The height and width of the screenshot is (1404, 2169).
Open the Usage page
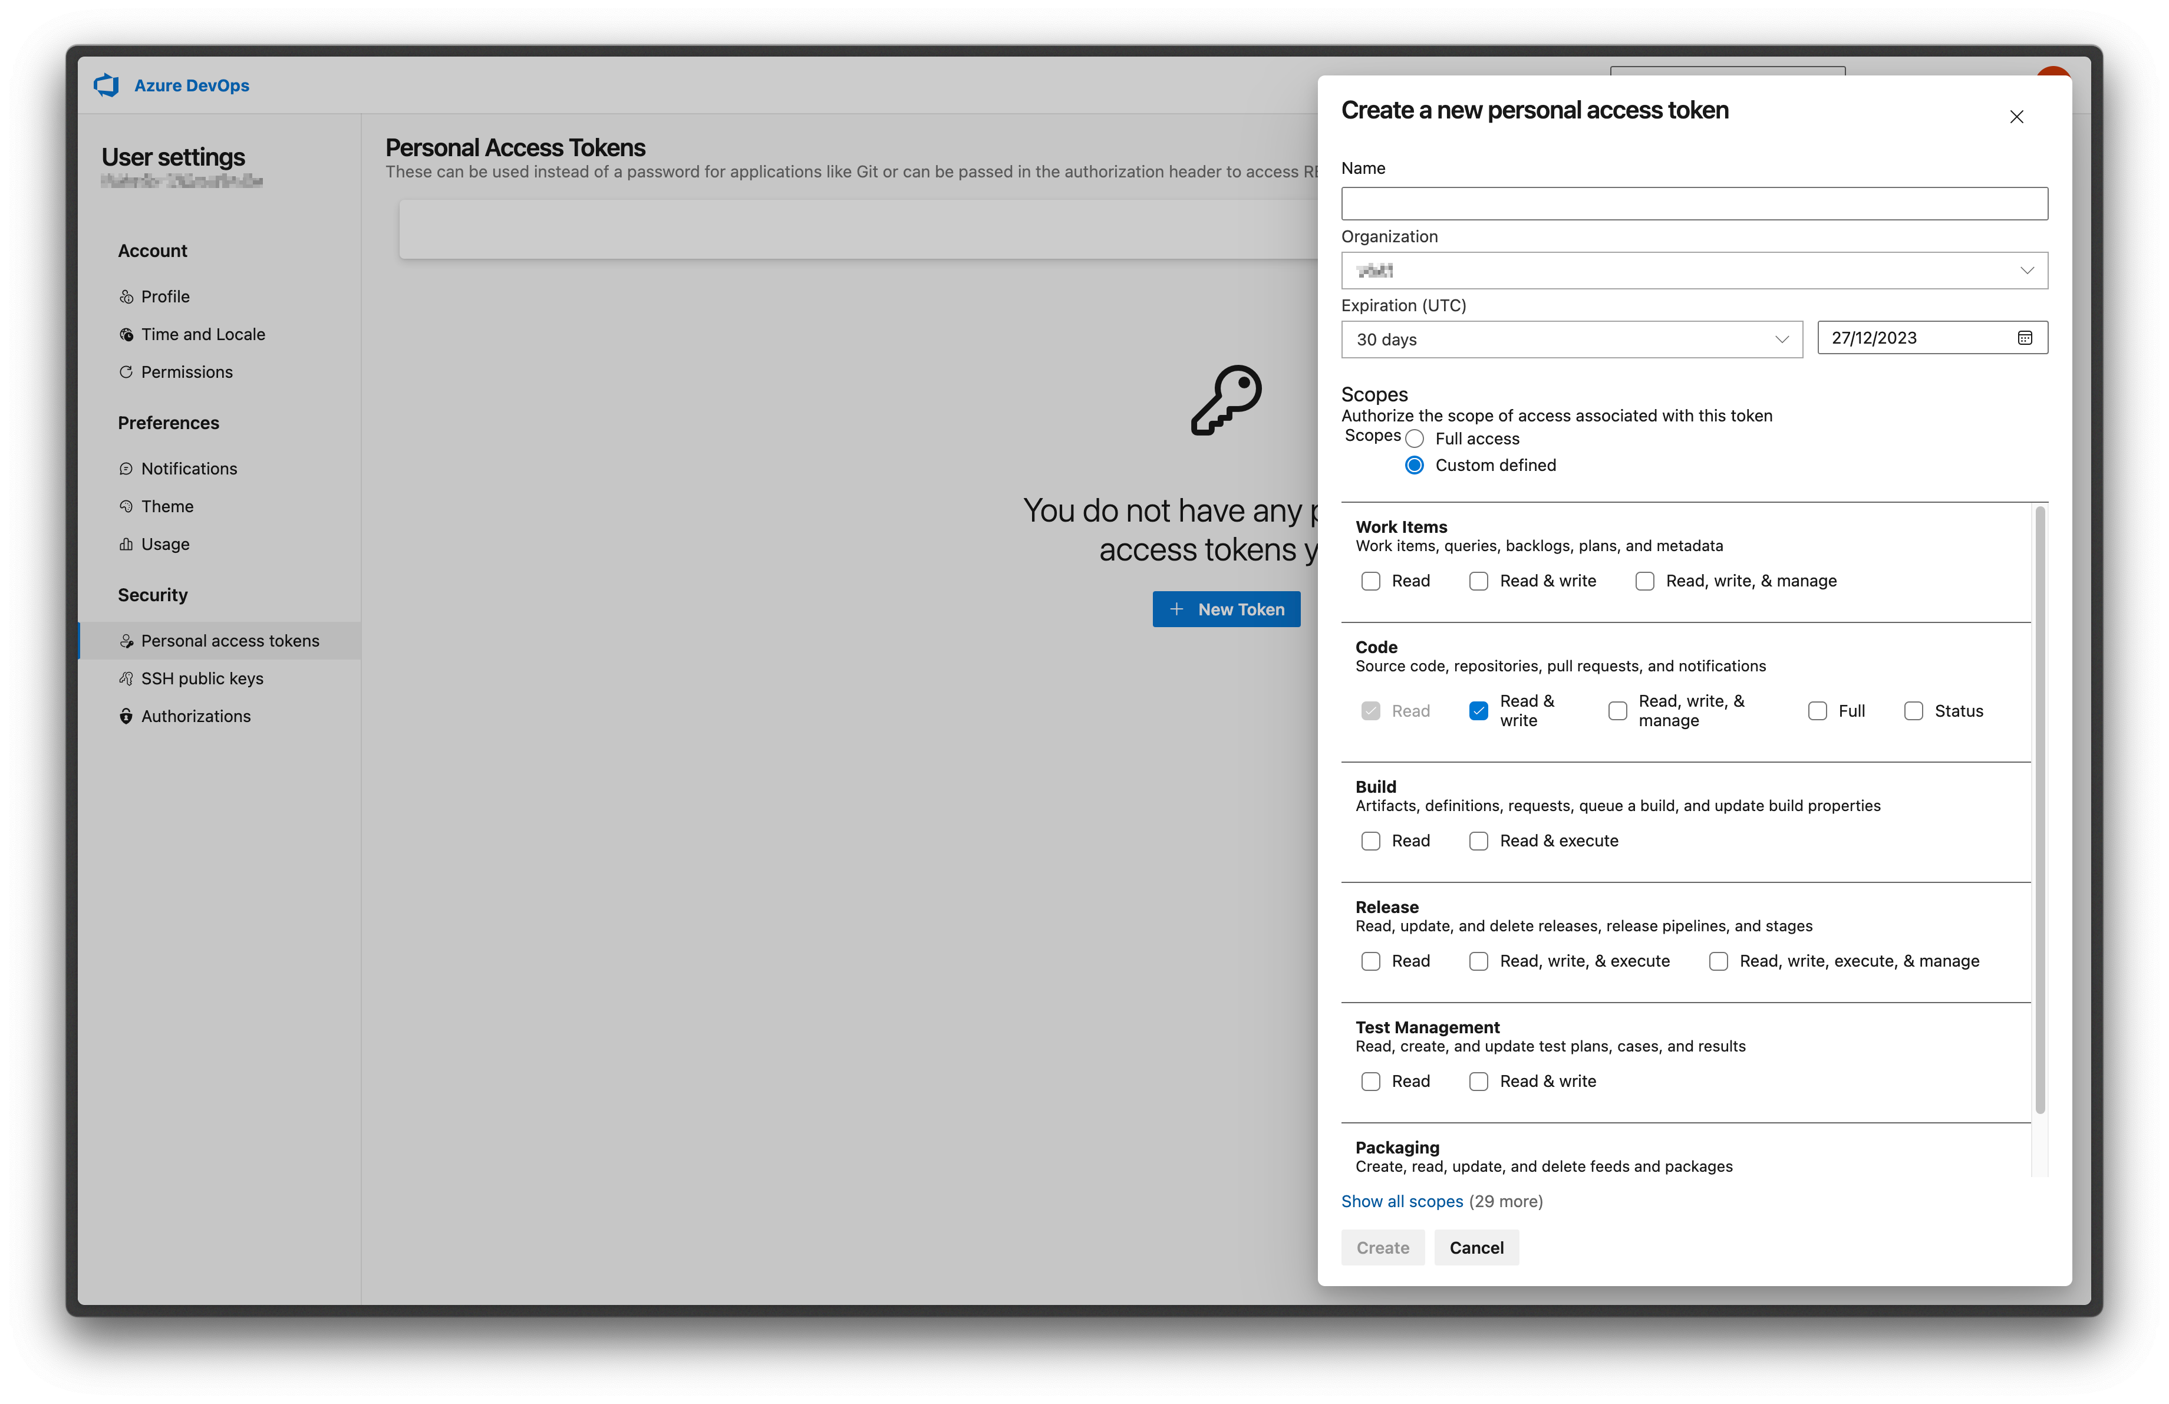[x=220, y=544]
